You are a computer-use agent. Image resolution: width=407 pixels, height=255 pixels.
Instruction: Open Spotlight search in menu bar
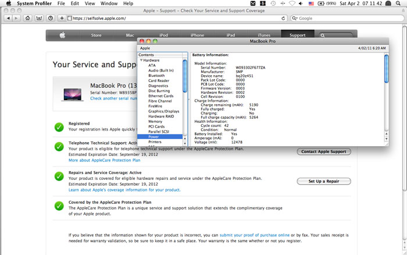[398, 3]
